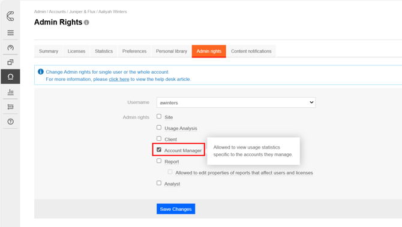This screenshot has height=227, width=402.
Task: Click the Save Changes button
Action: (176, 209)
